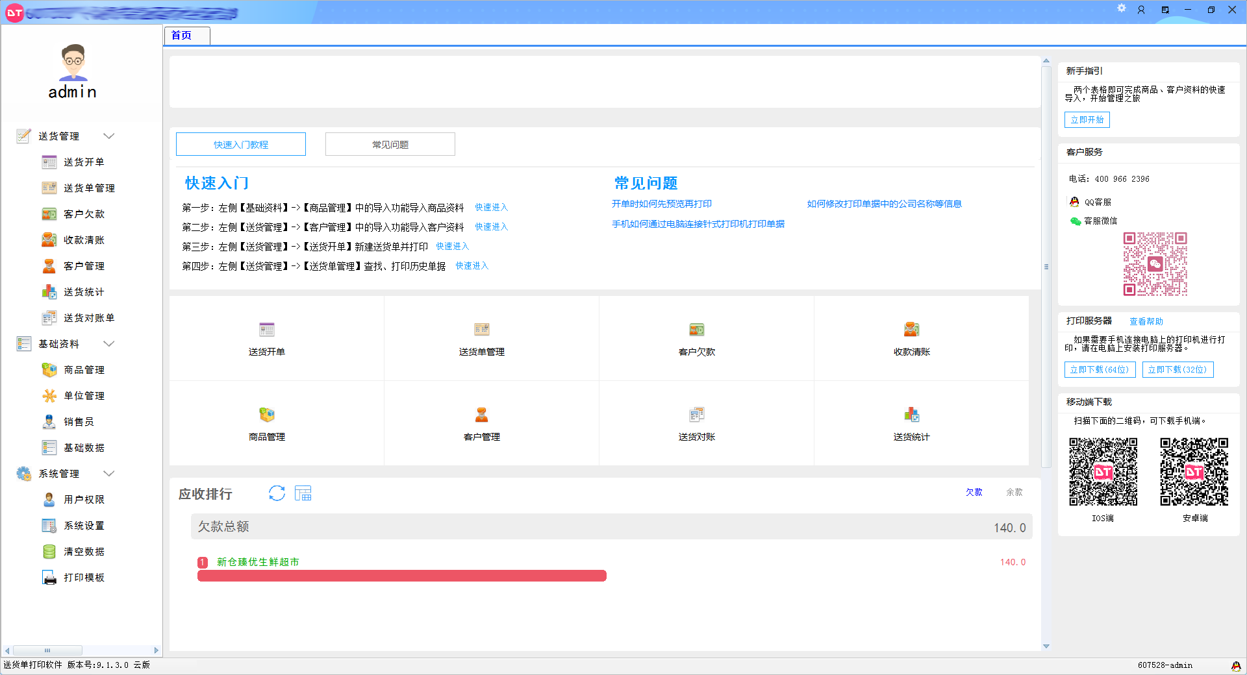Click the message window icon in title bar
Viewport: 1247px width, 675px height.
(x=1165, y=10)
